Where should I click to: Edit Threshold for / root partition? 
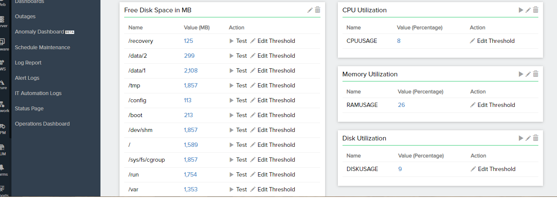pyautogui.click(x=273, y=145)
